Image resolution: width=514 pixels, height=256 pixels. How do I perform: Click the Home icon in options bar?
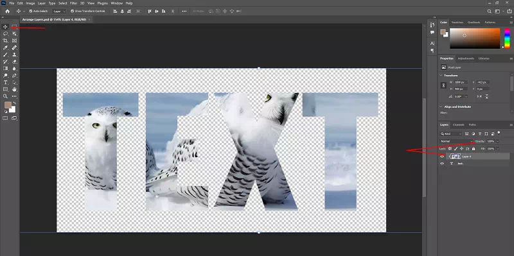click(x=7, y=11)
